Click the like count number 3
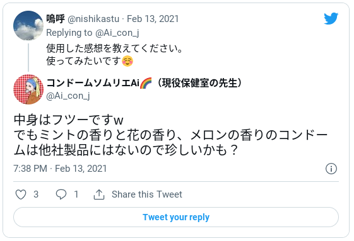This screenshot has height=241, width=354. 36,194
